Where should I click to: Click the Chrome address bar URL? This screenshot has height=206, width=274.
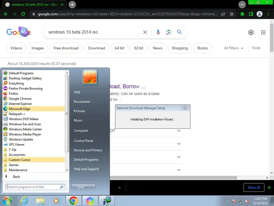tap(128, 14)
